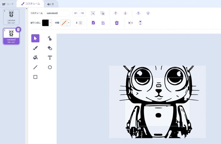
Task: Choose the Line tool
Action: point(35,67)
